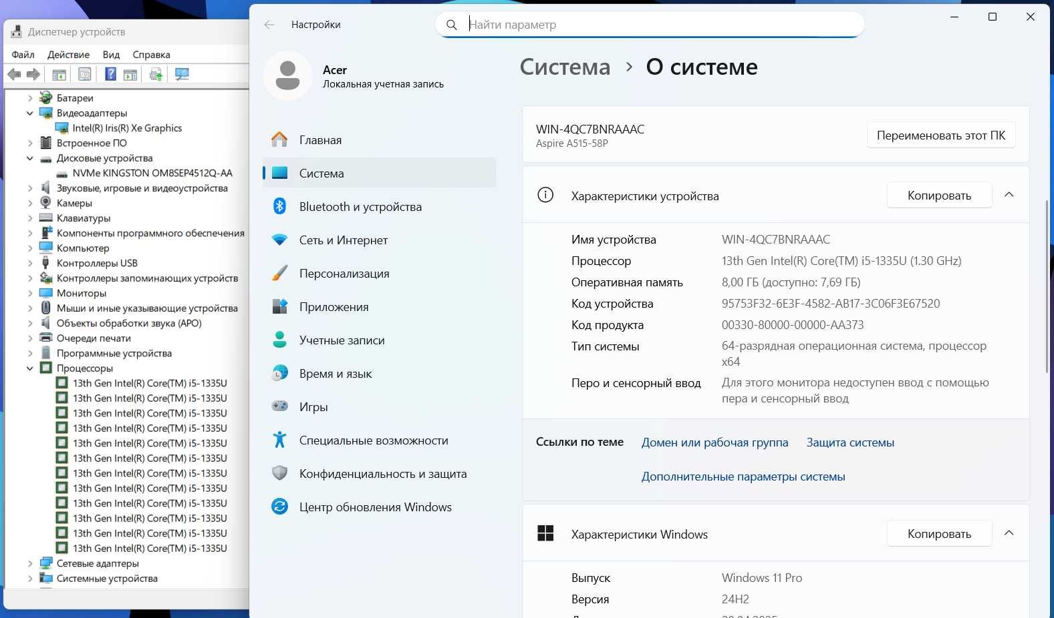Expand the Клавиатуры node
Screen dimensions: 1054x618
pos(30,218)
